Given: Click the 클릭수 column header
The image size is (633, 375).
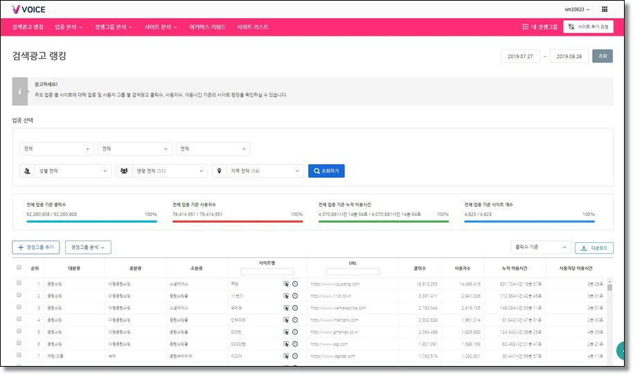Looking at the screenshot, I should tap(420, 268).
